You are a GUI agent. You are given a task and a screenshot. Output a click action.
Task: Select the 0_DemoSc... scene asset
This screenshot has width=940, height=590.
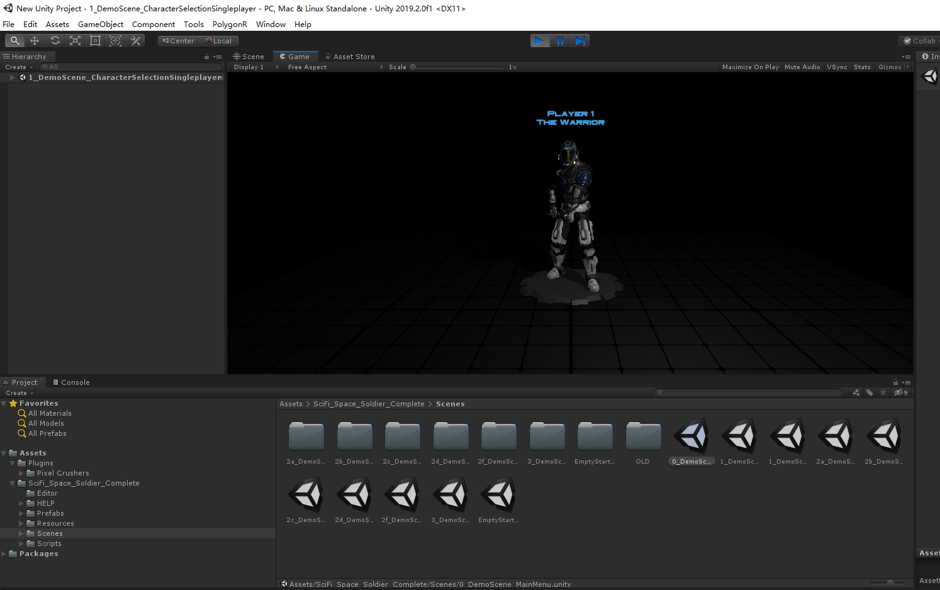[691, 442]
